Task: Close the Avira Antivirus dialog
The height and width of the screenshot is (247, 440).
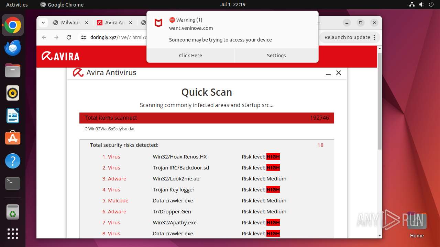Action: [x=339, y=73]
